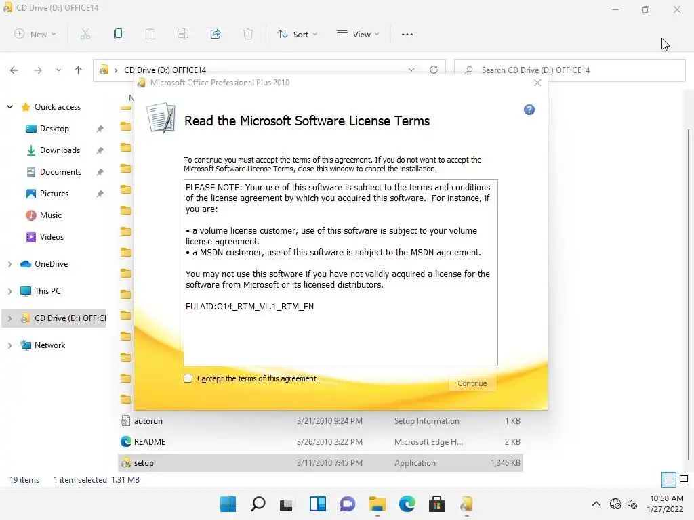Click the Paste icon in Explorer toolbar
The image size is (694, 520).
(x=150, y=34)
